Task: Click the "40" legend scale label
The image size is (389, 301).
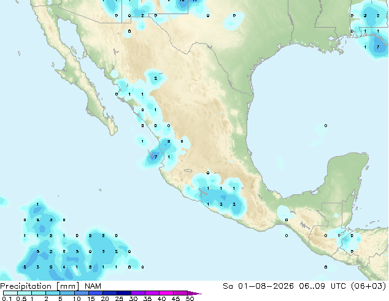Action: click(161, 299)
